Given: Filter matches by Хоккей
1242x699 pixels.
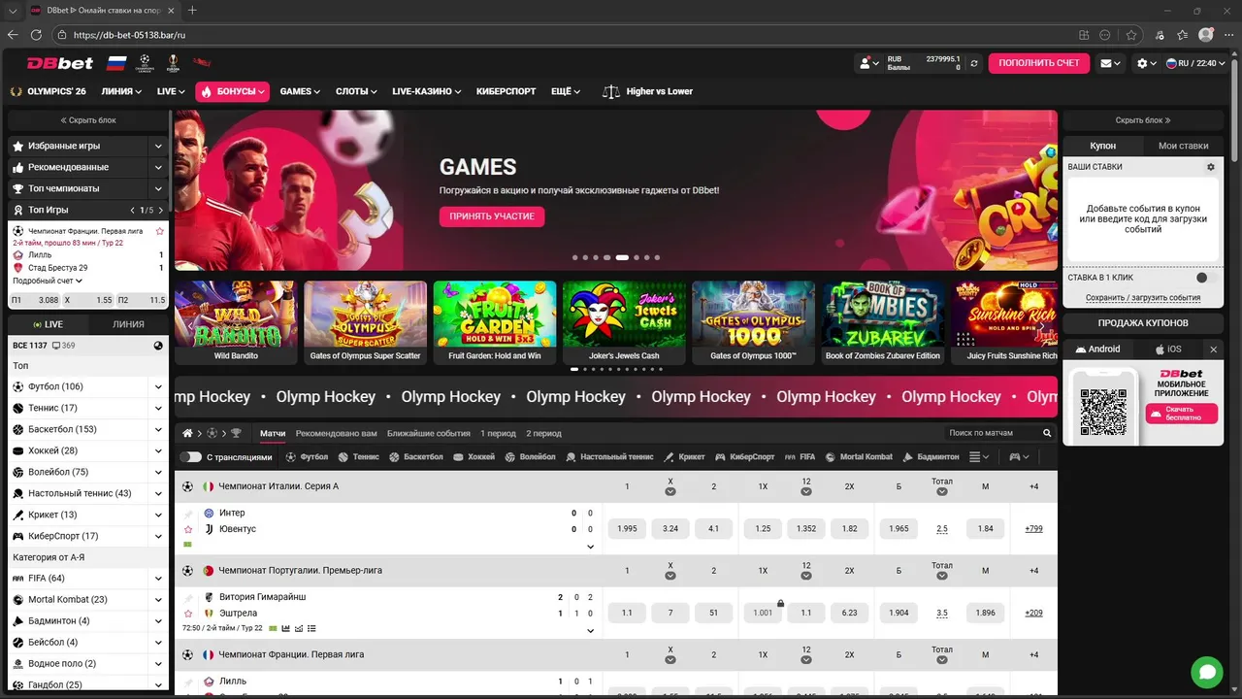Looking at the screenshot, I should [473, 456].
